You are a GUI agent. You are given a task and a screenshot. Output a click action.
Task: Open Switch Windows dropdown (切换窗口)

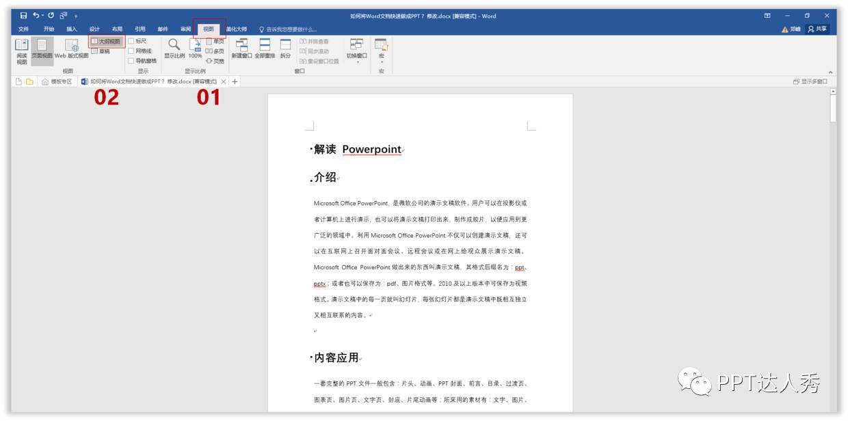(356, 51)
